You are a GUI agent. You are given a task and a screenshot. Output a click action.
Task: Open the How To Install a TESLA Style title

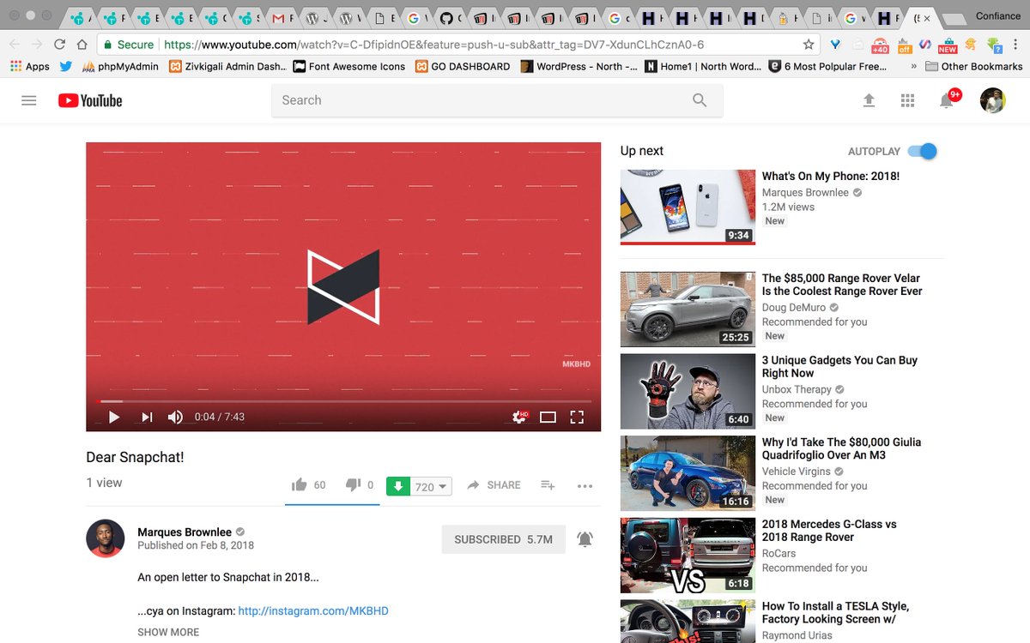click(835, 612)
